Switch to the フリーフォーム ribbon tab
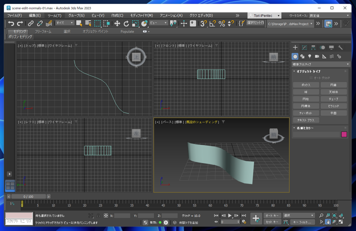This screenshot has height=231, width=356. tap(43, 32)
